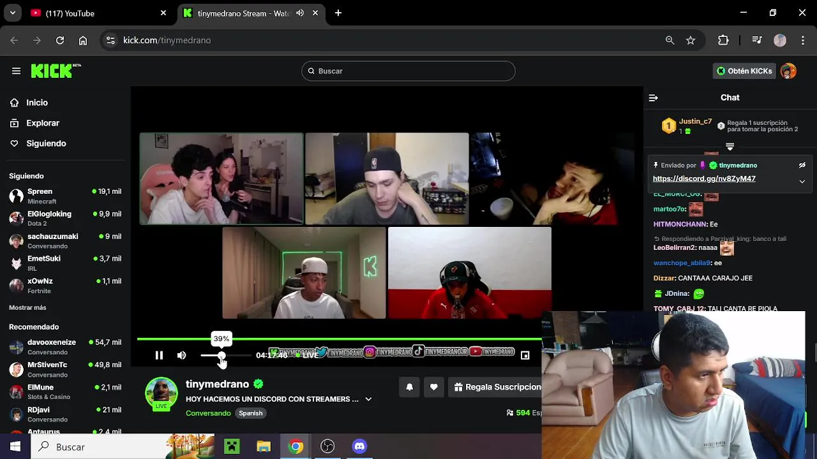Open OBS Studio from the taskbar

327,447
